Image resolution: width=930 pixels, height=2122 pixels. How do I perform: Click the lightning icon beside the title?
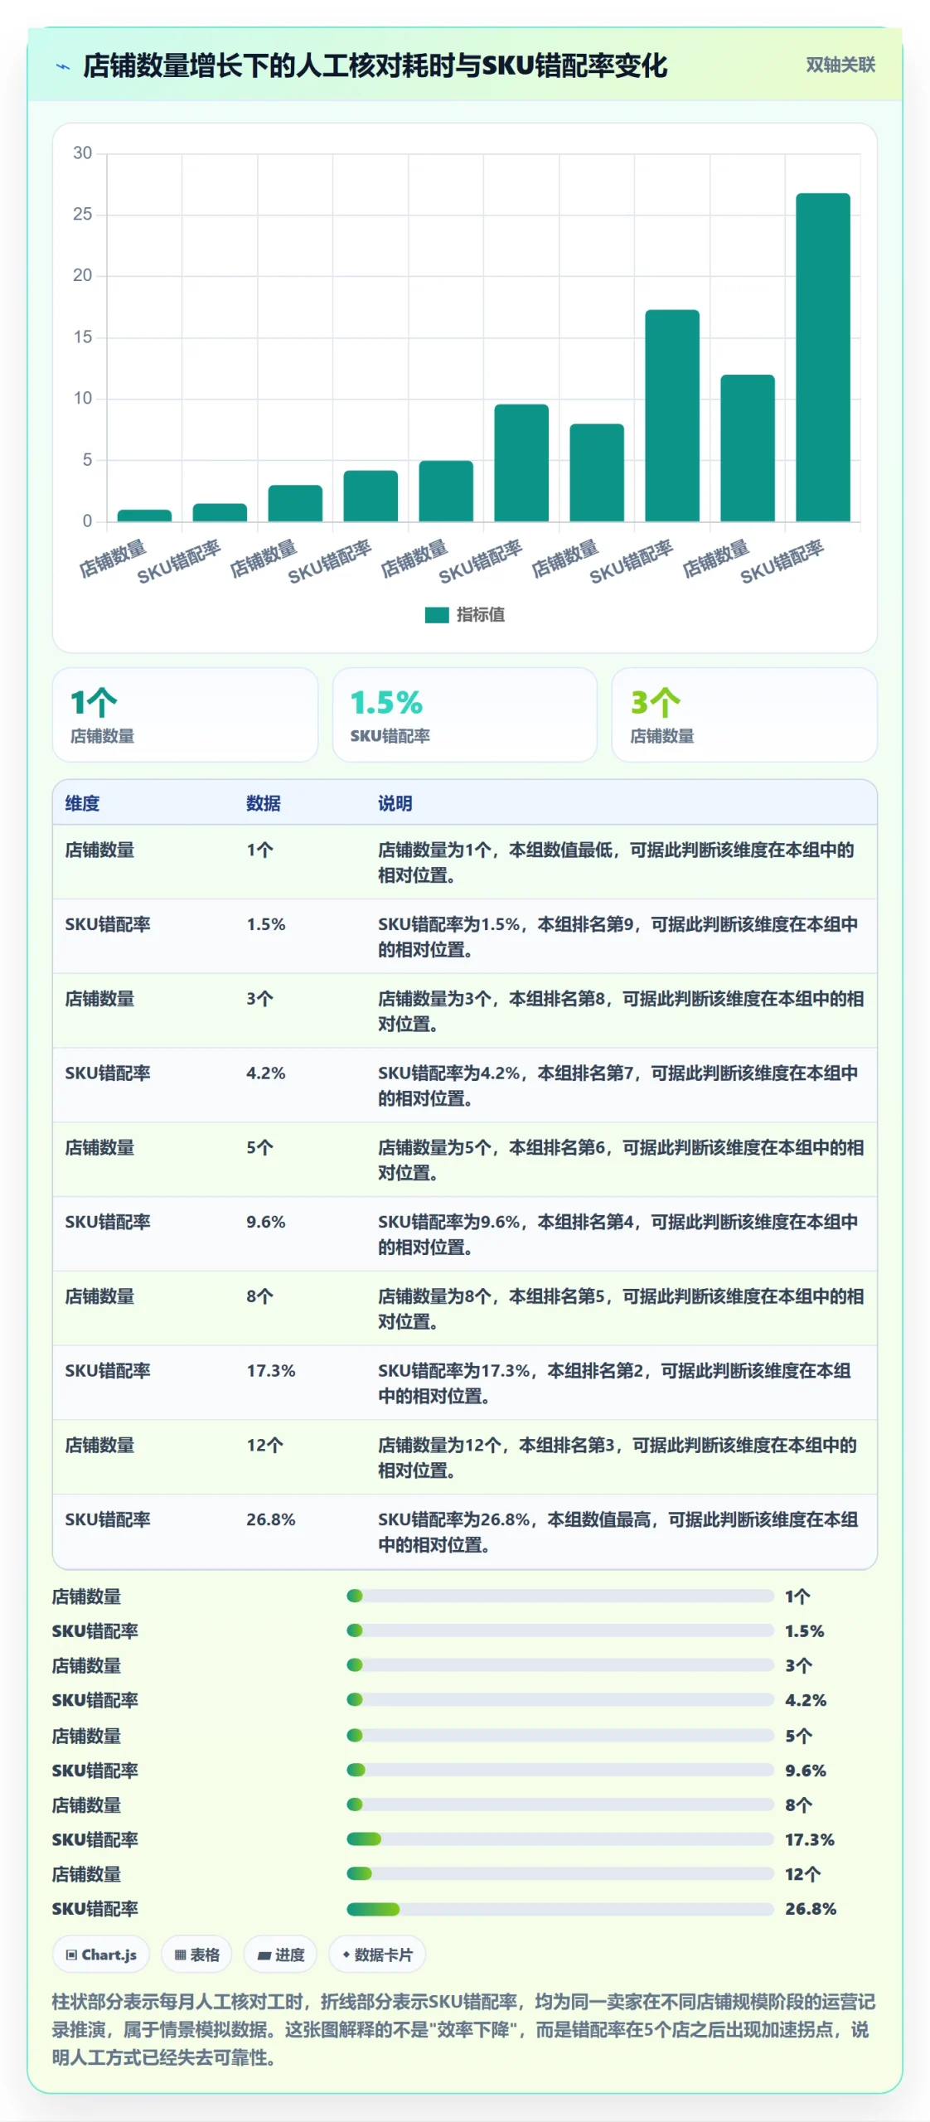[x=63, y=66]
